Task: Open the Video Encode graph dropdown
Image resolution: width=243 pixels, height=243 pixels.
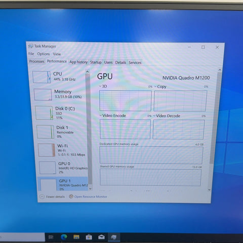Action: 100,115
